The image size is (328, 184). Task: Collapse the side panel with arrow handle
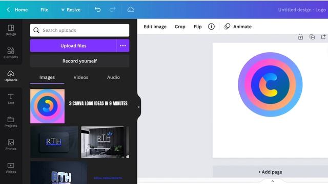click(139, 107)
